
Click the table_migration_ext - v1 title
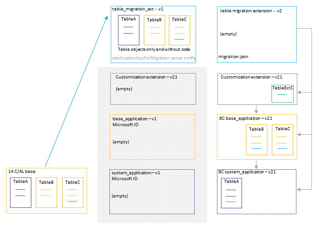[138, 9]
